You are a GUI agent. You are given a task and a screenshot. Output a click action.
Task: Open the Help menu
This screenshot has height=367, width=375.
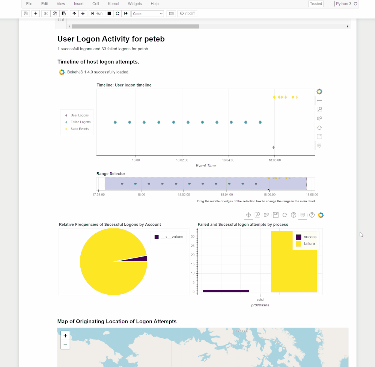(155, 4)
